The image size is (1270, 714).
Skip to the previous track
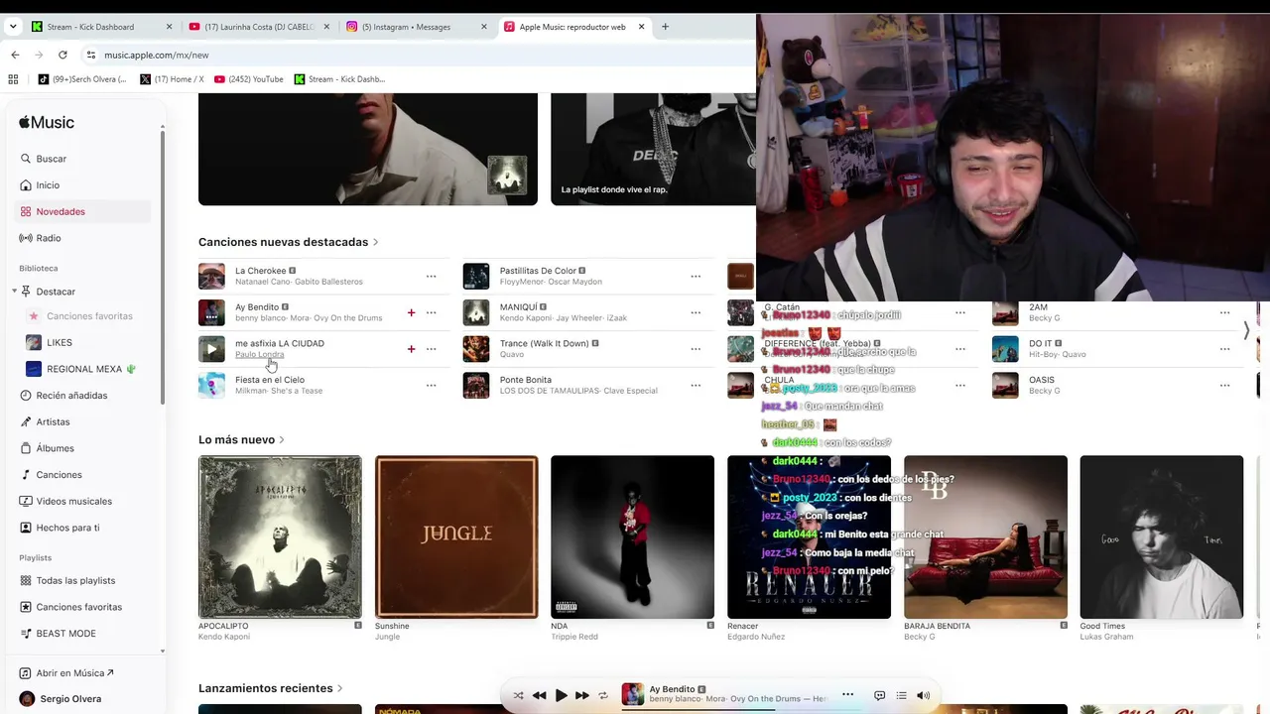(x=539, y=696)
